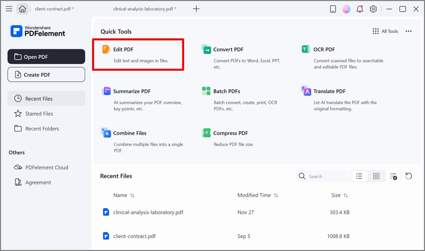Click the Summarize PDF tool icon
This screenshot has height=251, width=425.
pos(106,91)
